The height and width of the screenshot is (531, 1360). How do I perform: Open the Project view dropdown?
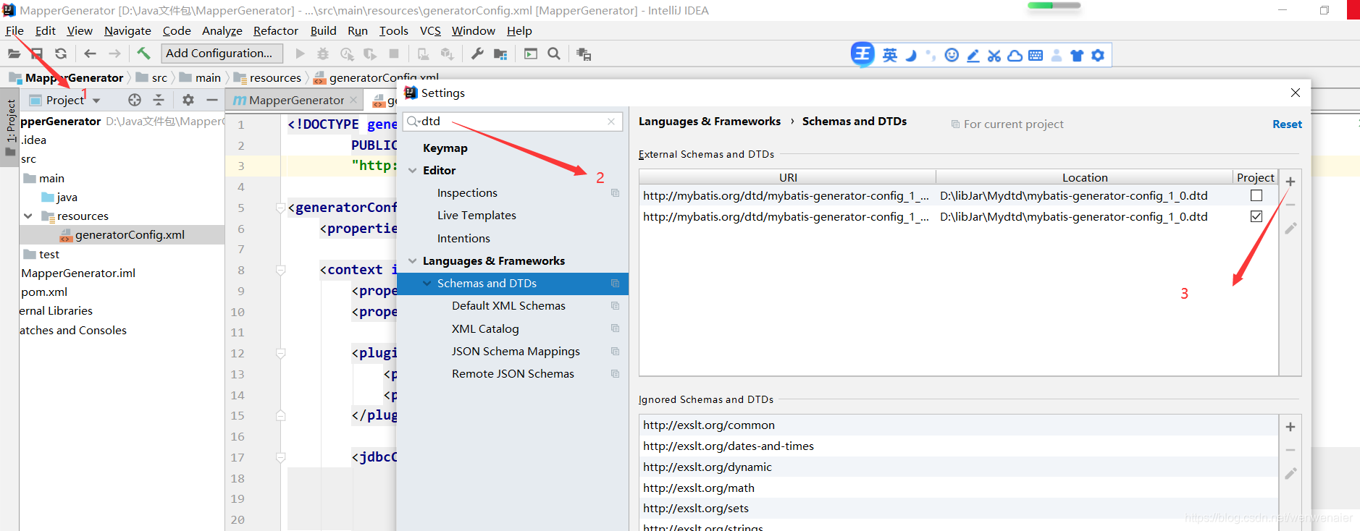pos(96,101)
